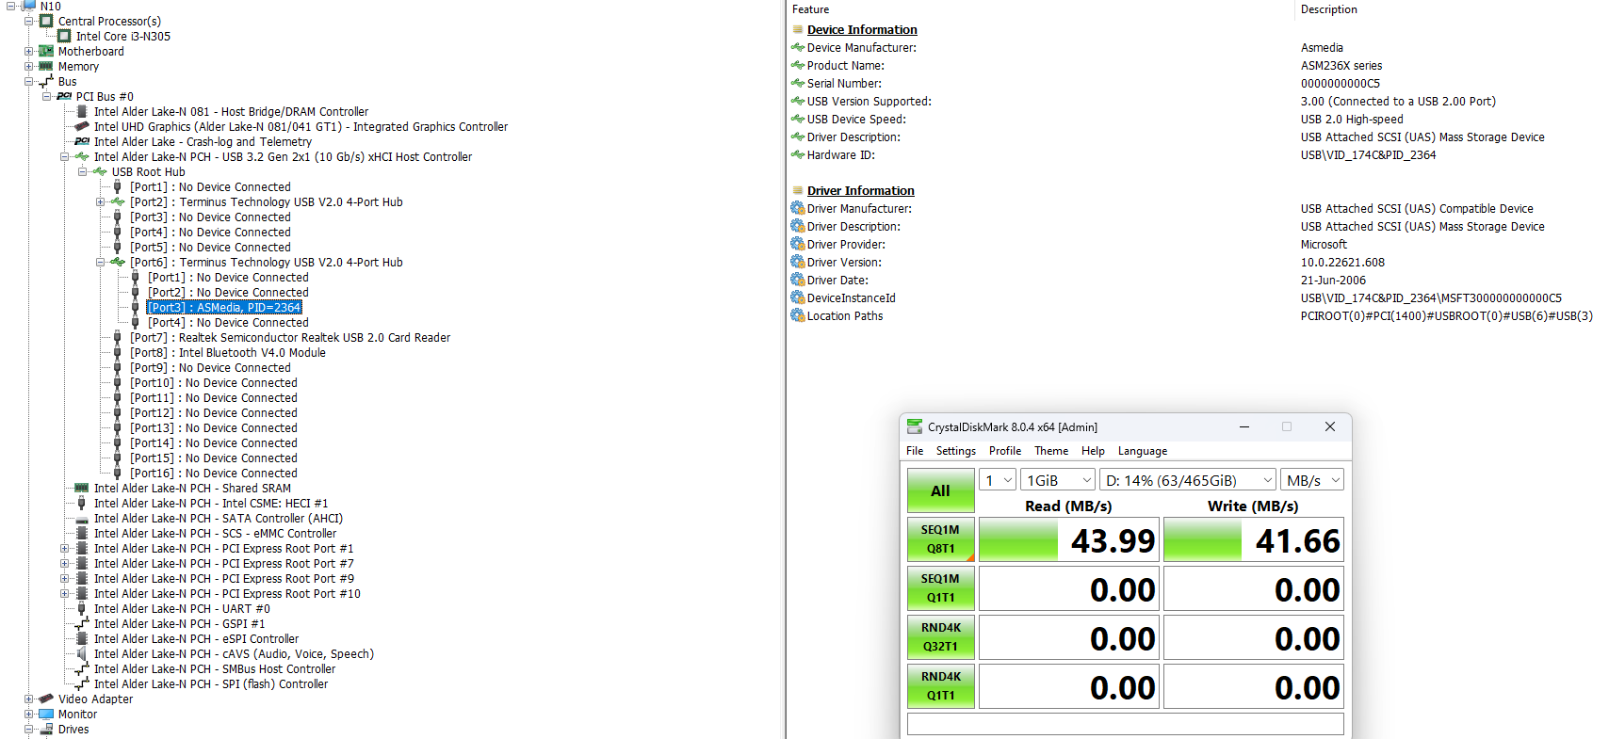Click the Central Processor(s) icon
This screenshot has width=1609, height=739.
pyautogui.click(x=46, y=21)
